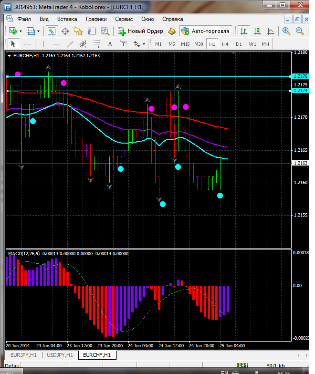Switch to the H4 timeframe
315x374 pixels.
225,44
